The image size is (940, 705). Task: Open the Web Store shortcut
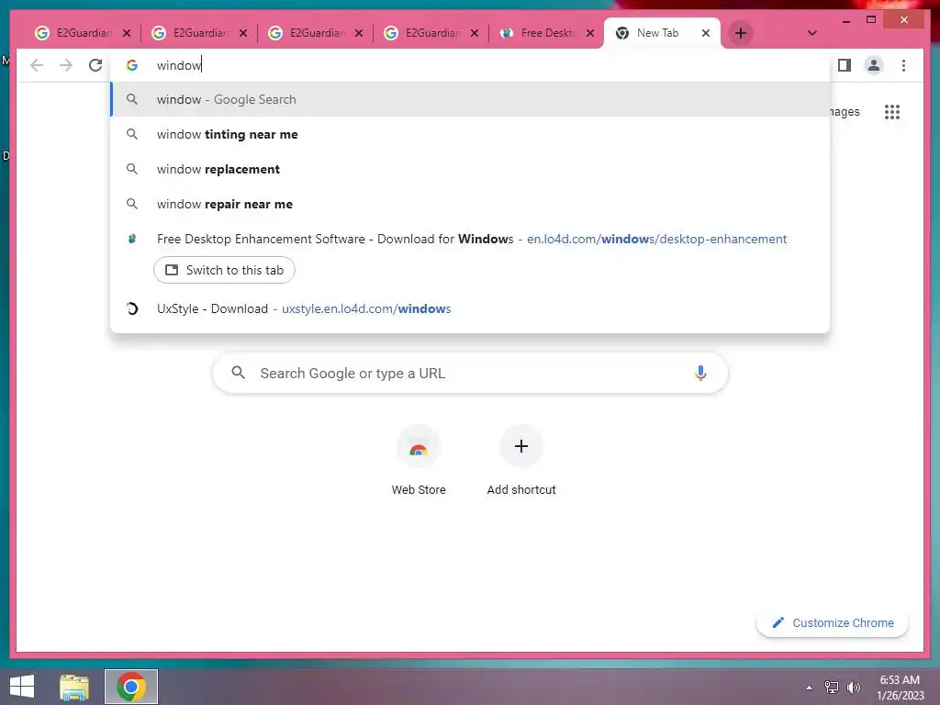[419, 461]
